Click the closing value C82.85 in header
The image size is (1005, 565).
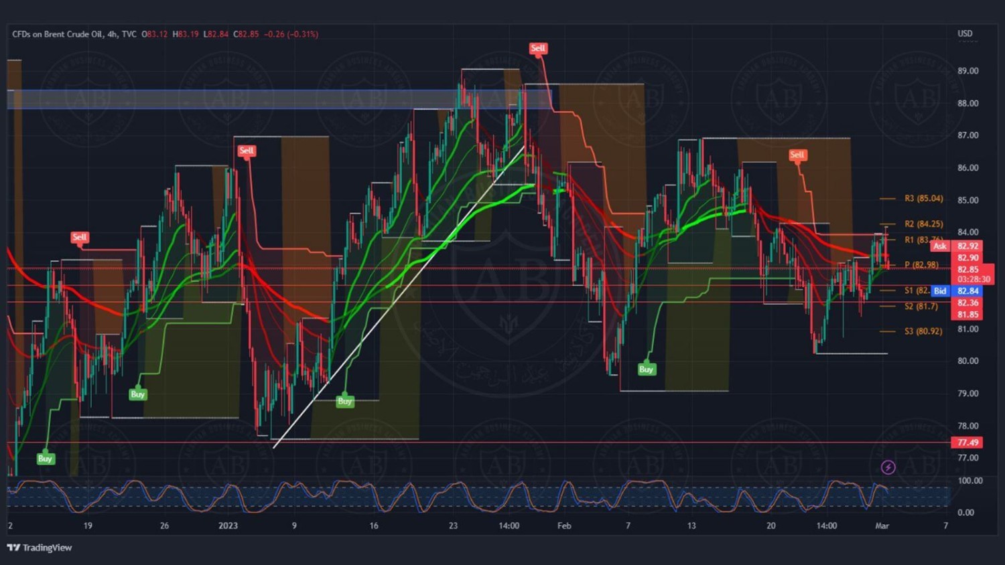pos(246,34)
